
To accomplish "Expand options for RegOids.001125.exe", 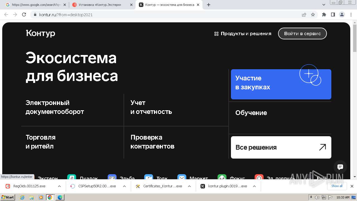I will pos(59,186).
